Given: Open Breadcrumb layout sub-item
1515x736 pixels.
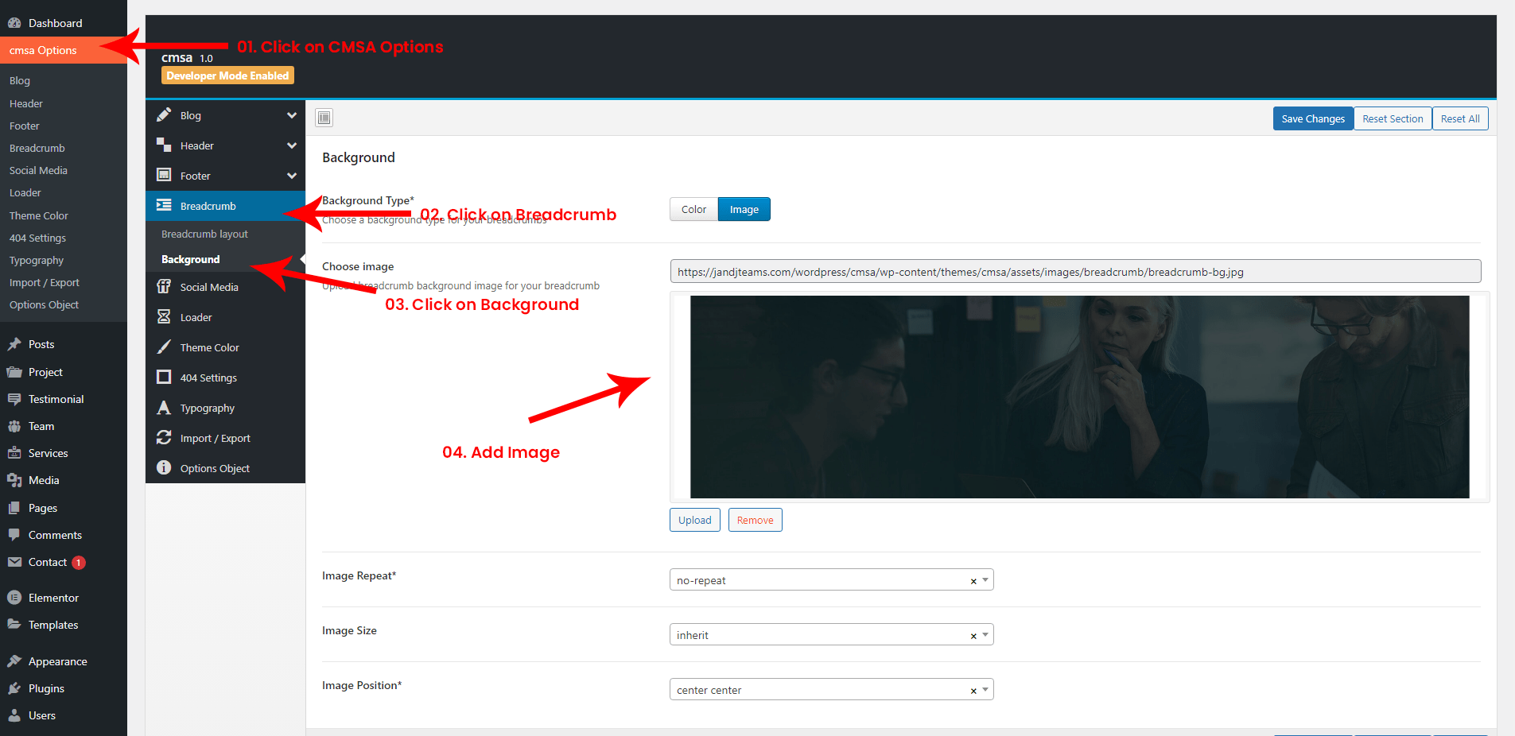Looking at the screenshot, I should (x=204, y=234).
